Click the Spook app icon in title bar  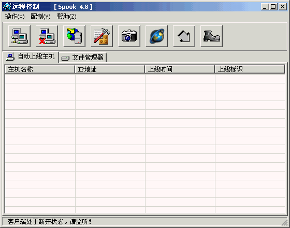[7, 7]
